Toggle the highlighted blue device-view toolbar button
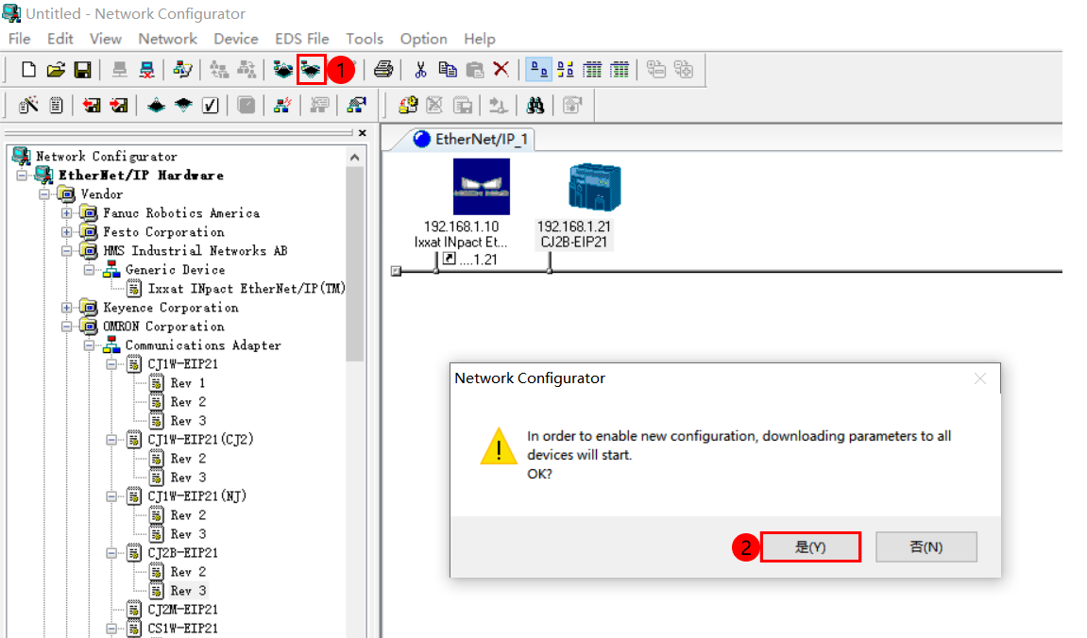 pos(538,69)
